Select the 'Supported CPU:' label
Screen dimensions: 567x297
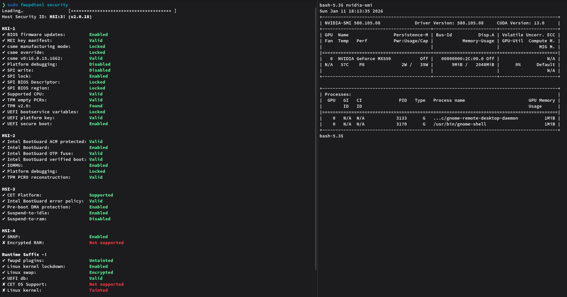coord(26,94)
